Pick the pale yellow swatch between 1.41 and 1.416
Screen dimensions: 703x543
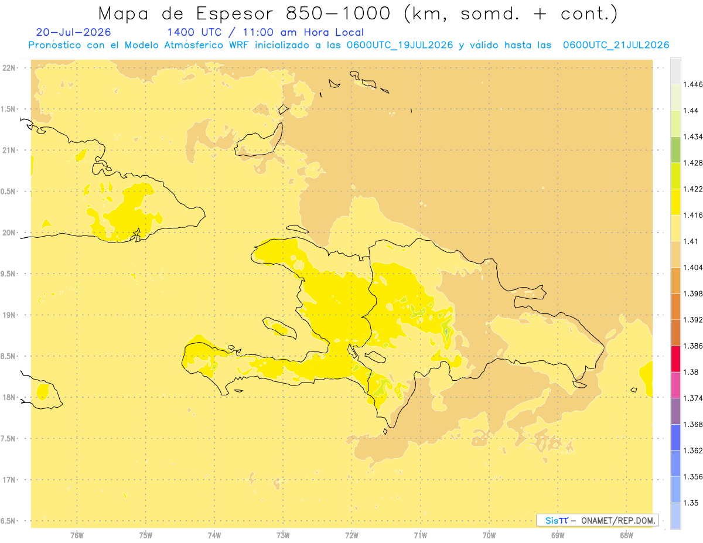coord(675,228)
